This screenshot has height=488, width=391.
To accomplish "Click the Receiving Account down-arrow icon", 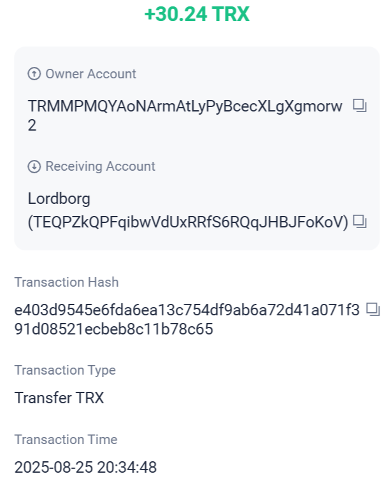I will pyautogui.click(x=34, y=166).
